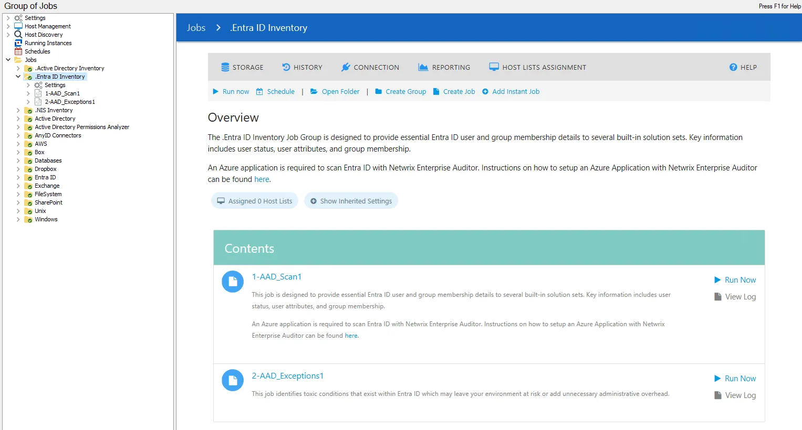Click Show Inherited Settings button
Viewport: 802px width, 430px height.
[x=351, y=201]
